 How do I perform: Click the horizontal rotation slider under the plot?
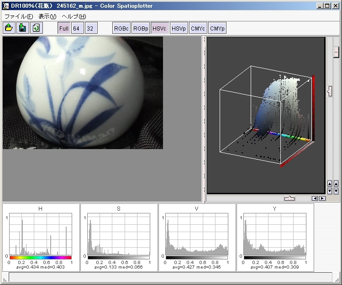pyautogui.click(x=289, y=198)
